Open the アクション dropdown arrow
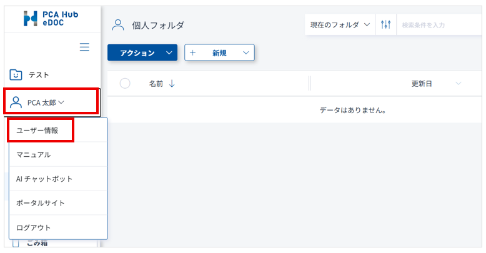The width and height of the screenshot is (486, 253). tap(169, 52)
